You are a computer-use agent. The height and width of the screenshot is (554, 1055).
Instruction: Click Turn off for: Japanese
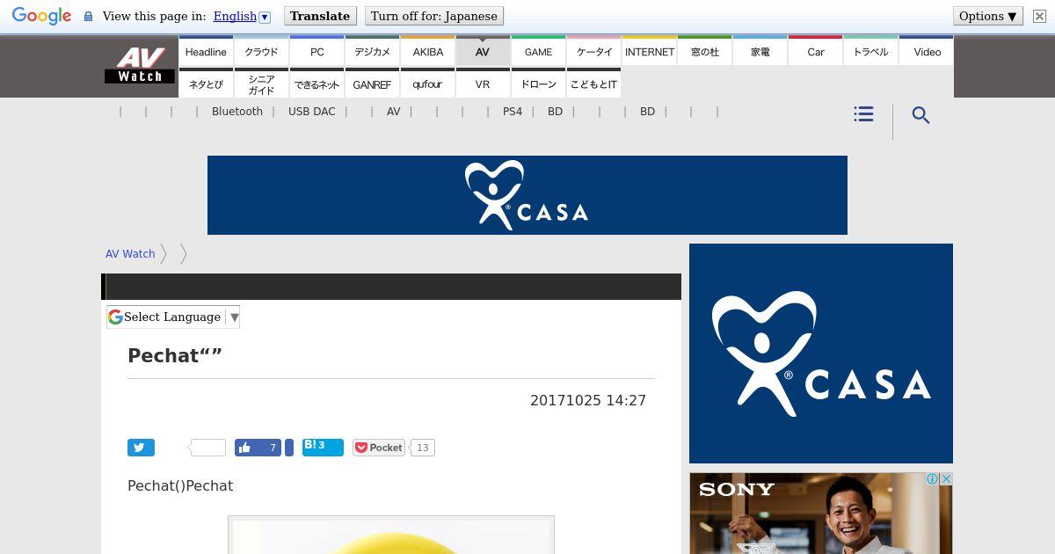point(433,16)
